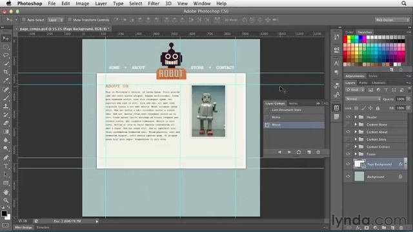This screenshot has width=413, height=232.
Task: Select the Clone Stamp tool
Action: coord(6,106)
